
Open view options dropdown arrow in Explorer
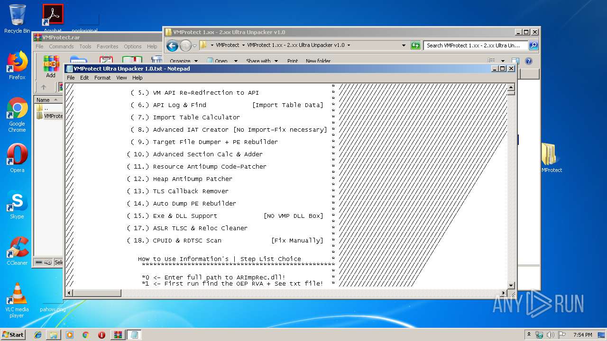click(x=503, y=61)
